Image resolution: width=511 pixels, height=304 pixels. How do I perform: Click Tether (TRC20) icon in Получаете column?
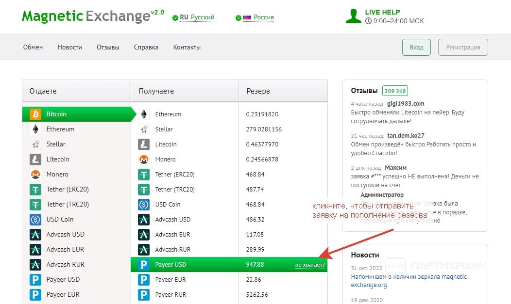coord(144,189)
